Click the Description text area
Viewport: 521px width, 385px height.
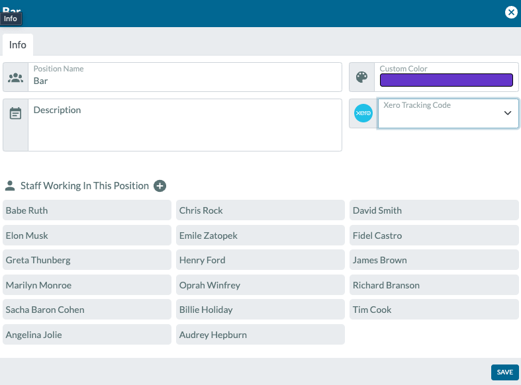click(x=185, y=125)
